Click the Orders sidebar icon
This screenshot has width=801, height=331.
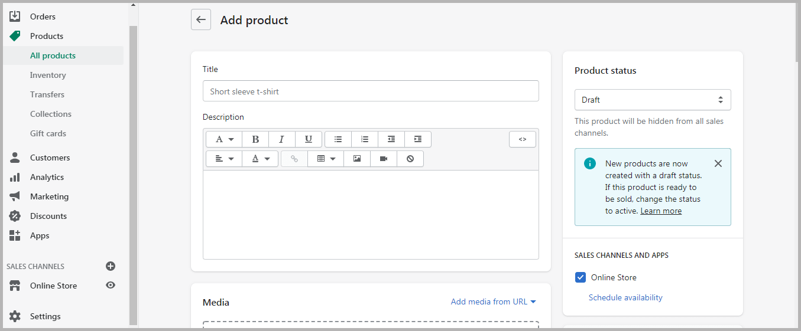[15, 17]
